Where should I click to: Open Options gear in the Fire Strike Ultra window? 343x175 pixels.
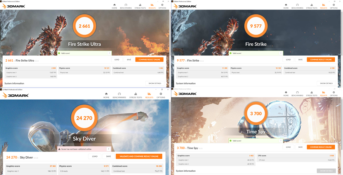tap(162, 6)
